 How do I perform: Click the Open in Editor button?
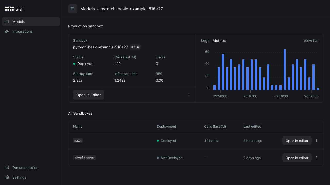pos(88,95)
